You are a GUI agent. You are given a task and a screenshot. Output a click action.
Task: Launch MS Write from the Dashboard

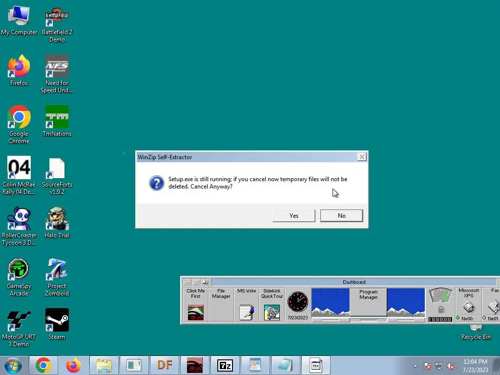point(247,305)
